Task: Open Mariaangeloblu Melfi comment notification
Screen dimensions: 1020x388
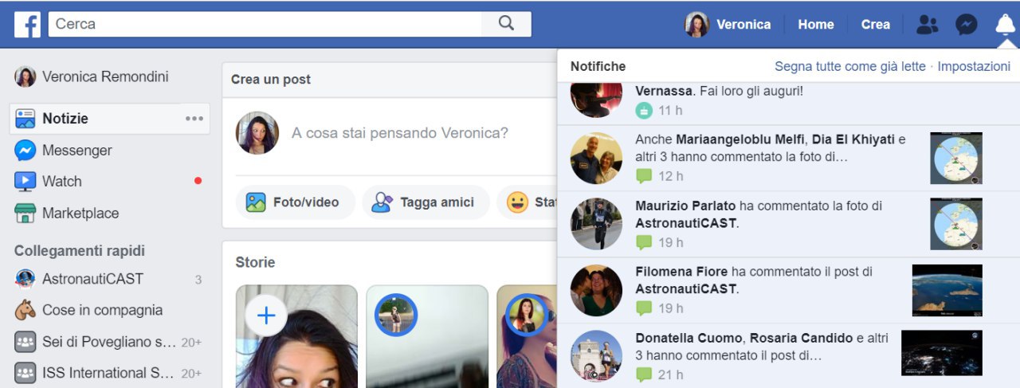Action: click(x=788, y=158)
